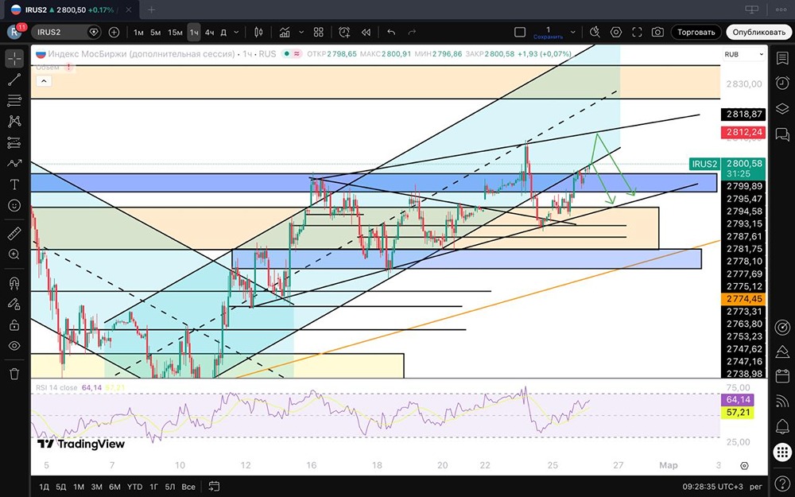Set the date range to Все
The height and width of the screenshot is (497, 795).
coord(188,487)
